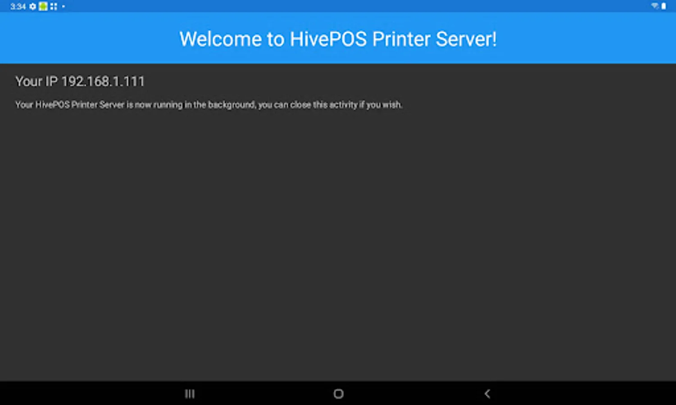Image resolution: width=676 pixels, height=405 pixels.
Task: Tap the Android recent apps navigation button
Action: coord(190,394)
